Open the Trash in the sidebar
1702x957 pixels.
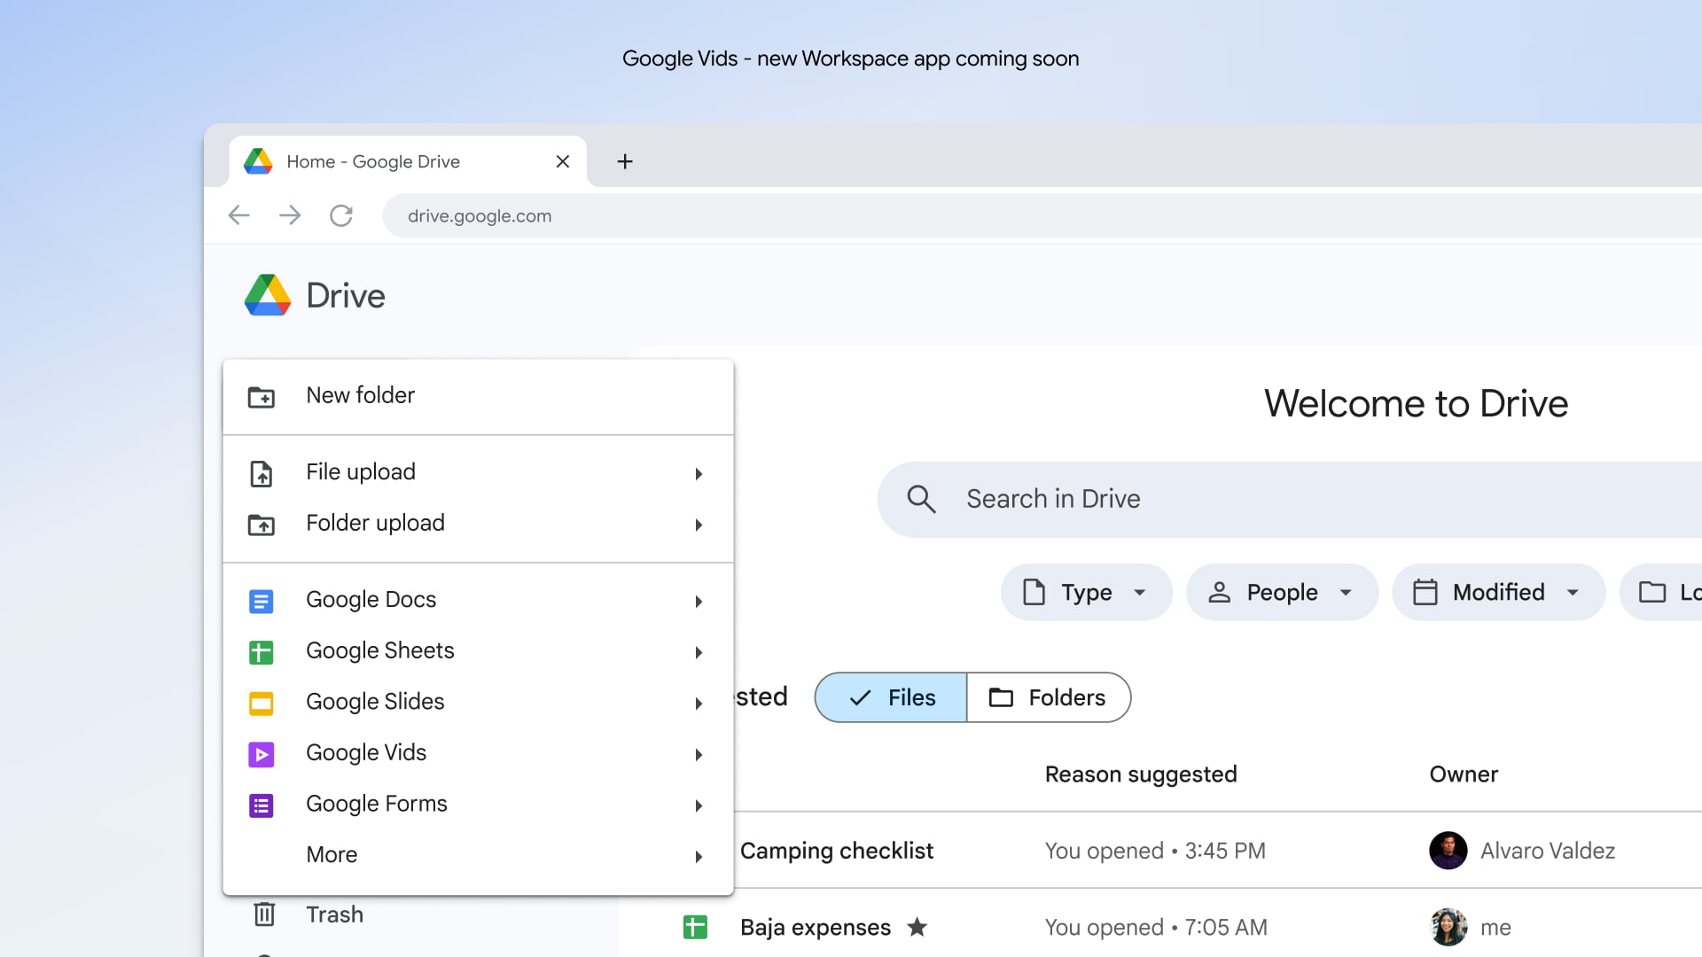pyautogui.click(x=334, y=914)
